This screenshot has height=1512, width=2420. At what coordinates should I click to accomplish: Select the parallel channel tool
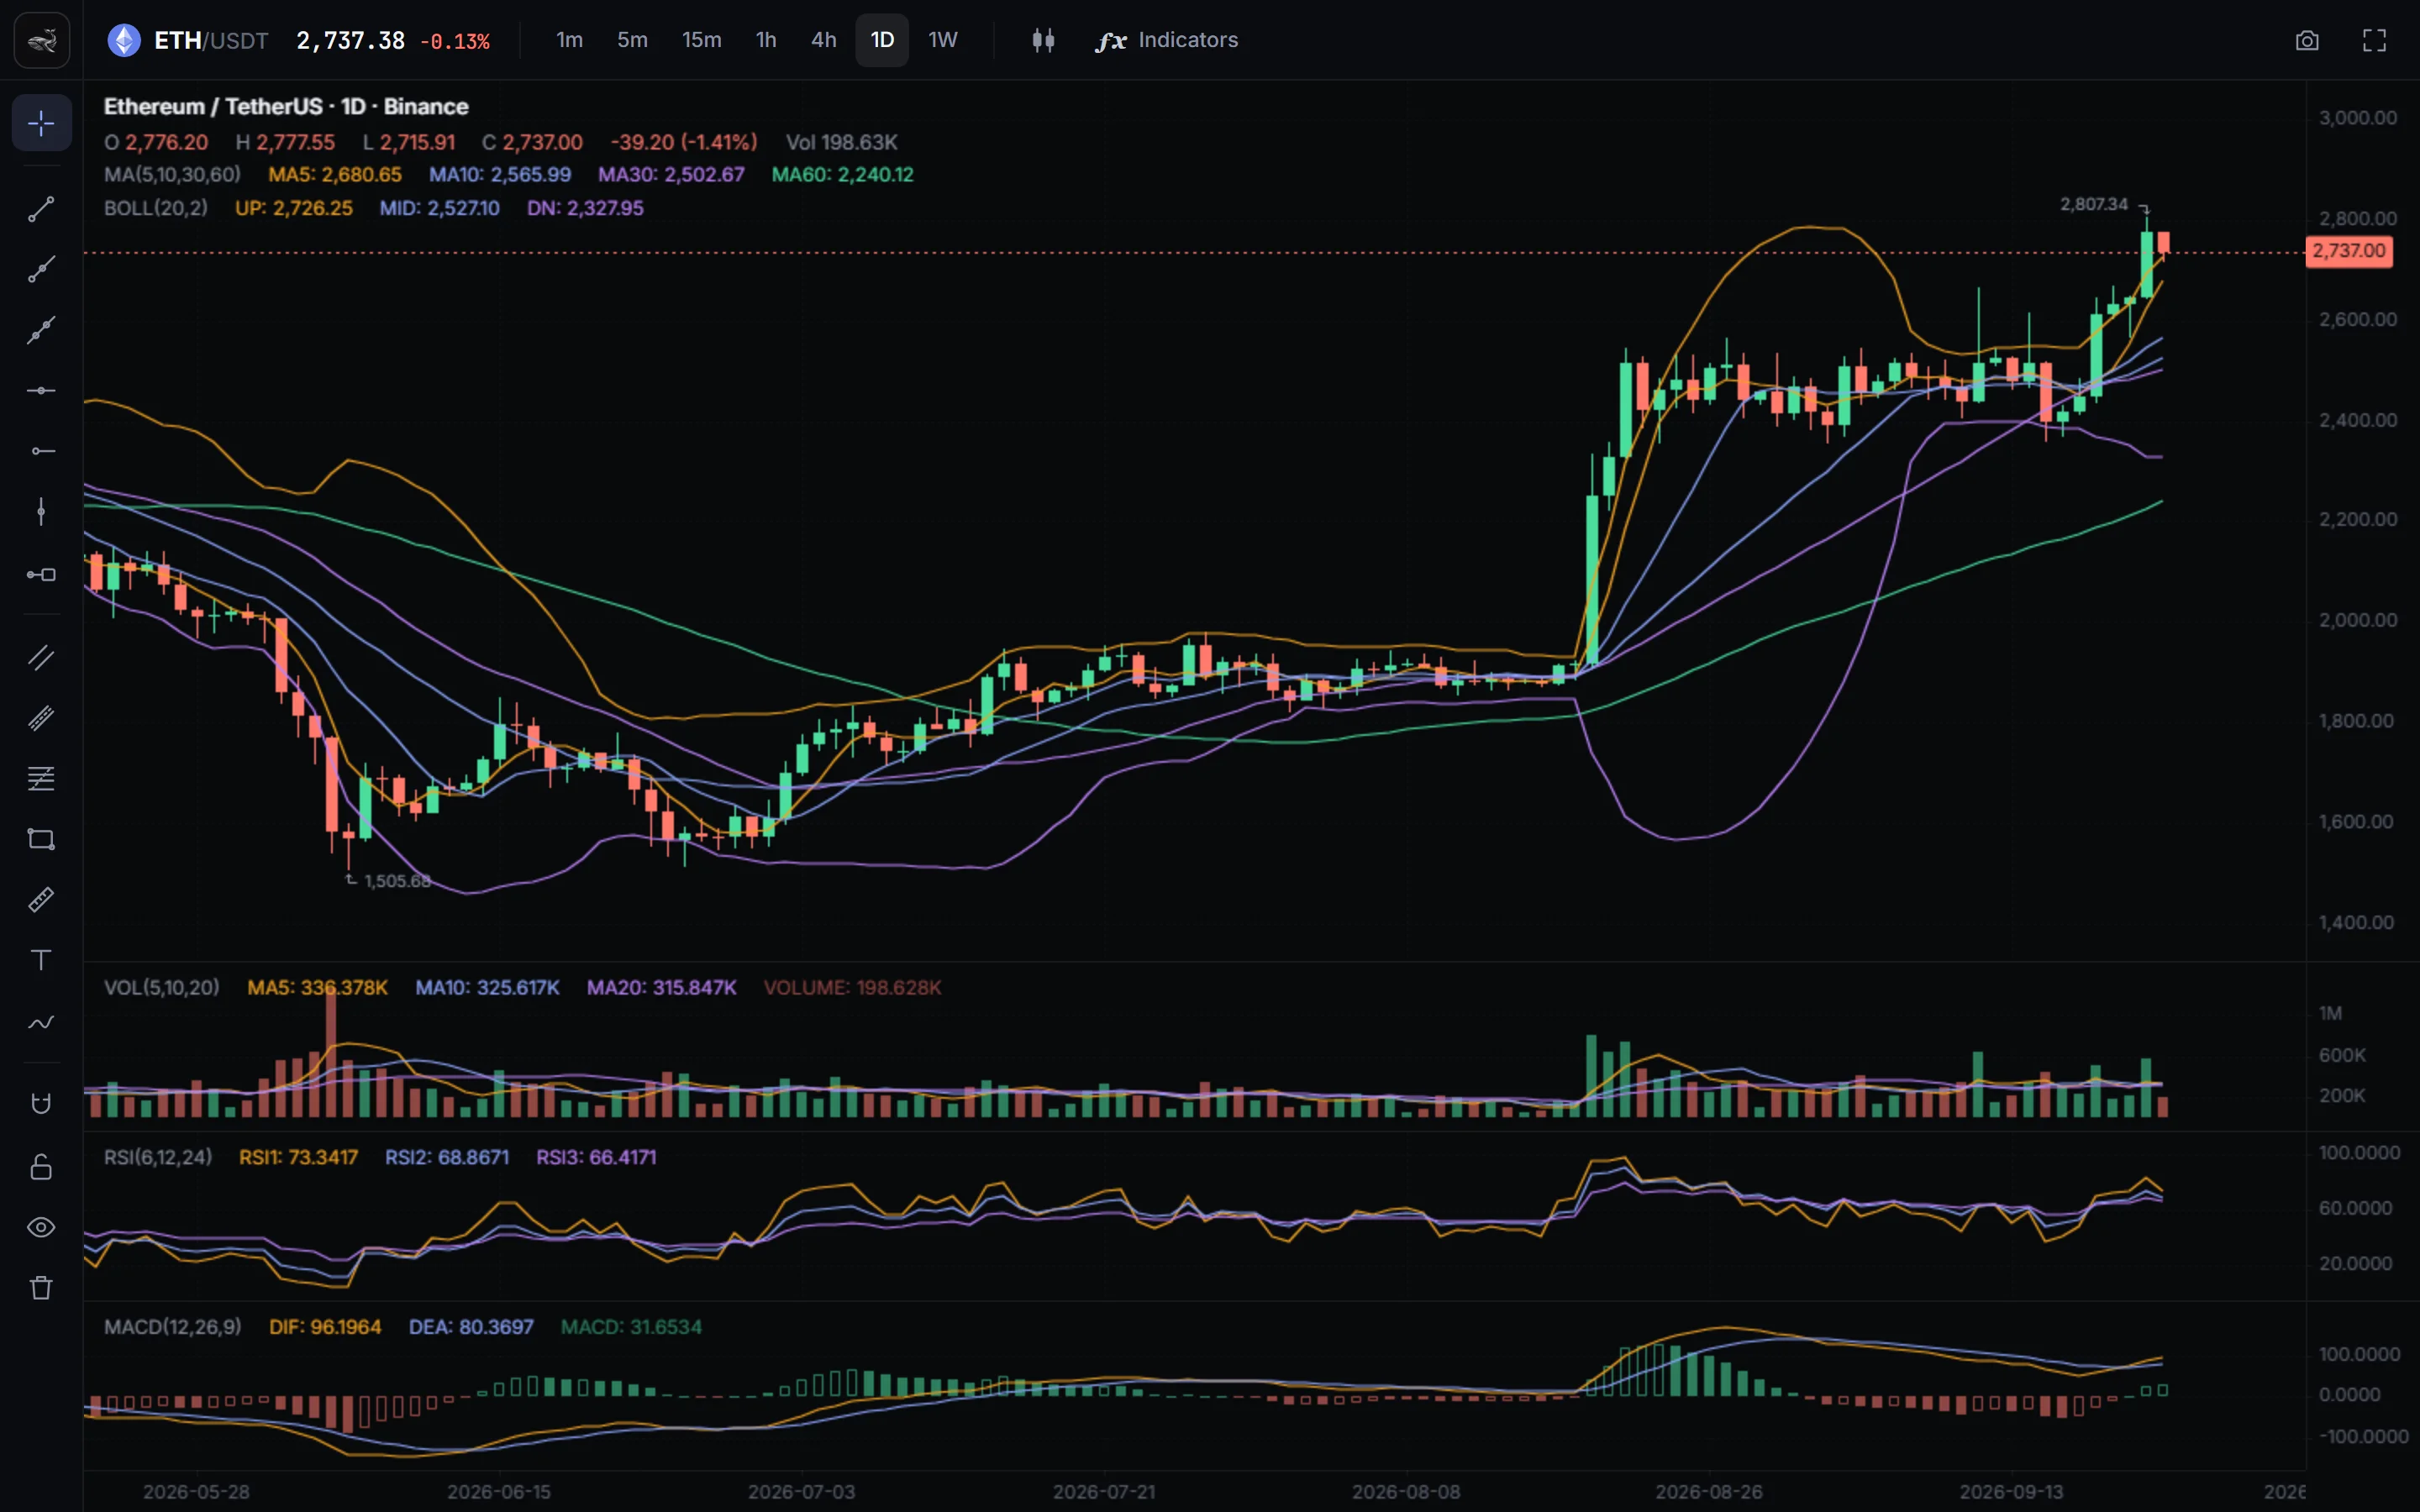pyautogui.click(x=41, y=718)
